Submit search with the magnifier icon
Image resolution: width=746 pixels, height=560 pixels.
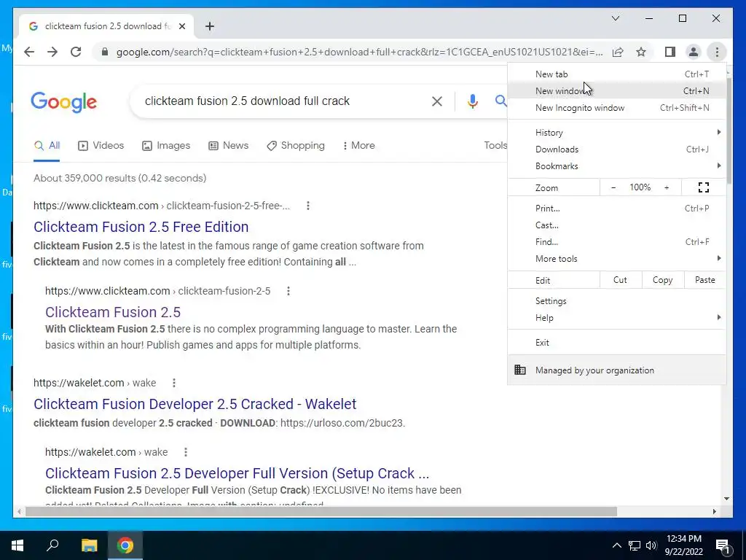point(500,101)
